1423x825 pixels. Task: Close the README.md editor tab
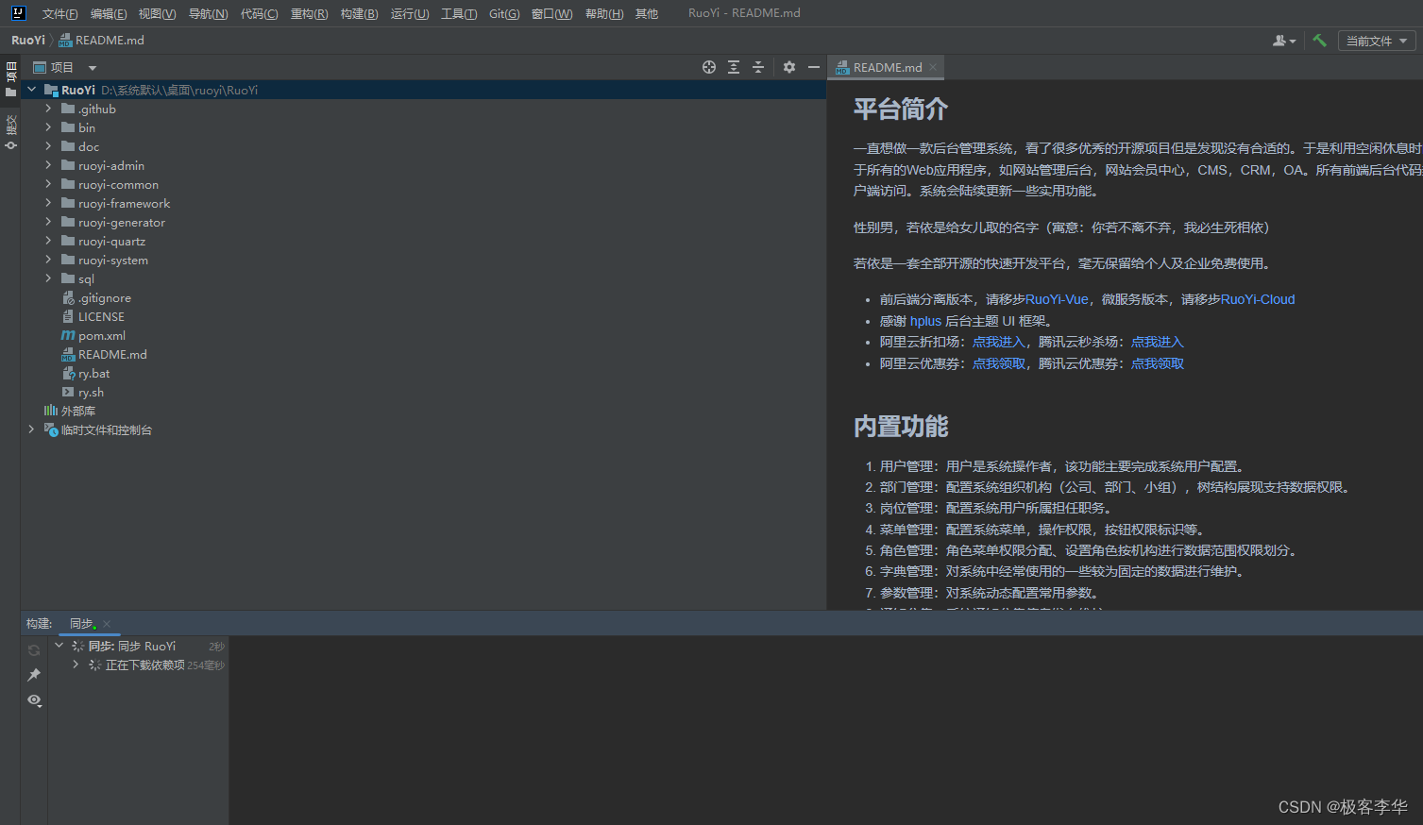point(933,67)
